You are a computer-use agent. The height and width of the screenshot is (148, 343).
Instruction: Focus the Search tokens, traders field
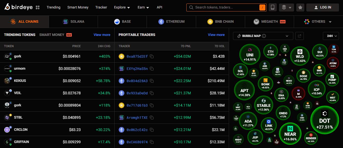pos(226,7)
